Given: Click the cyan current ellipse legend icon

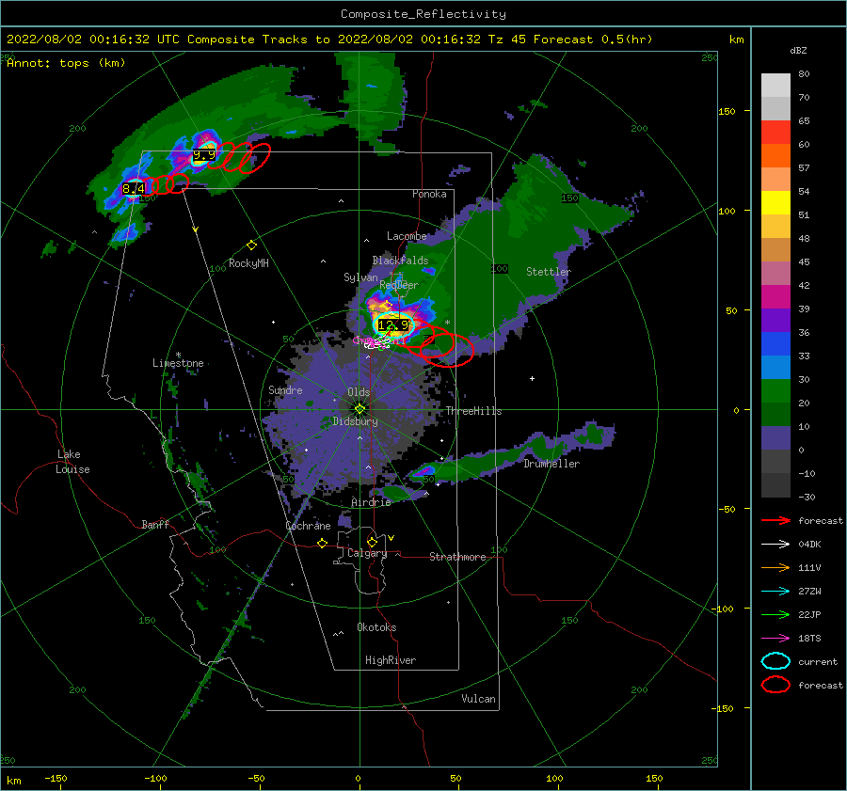Looking at the screenshot, I should pyautogui.click(x=775, y=661).
